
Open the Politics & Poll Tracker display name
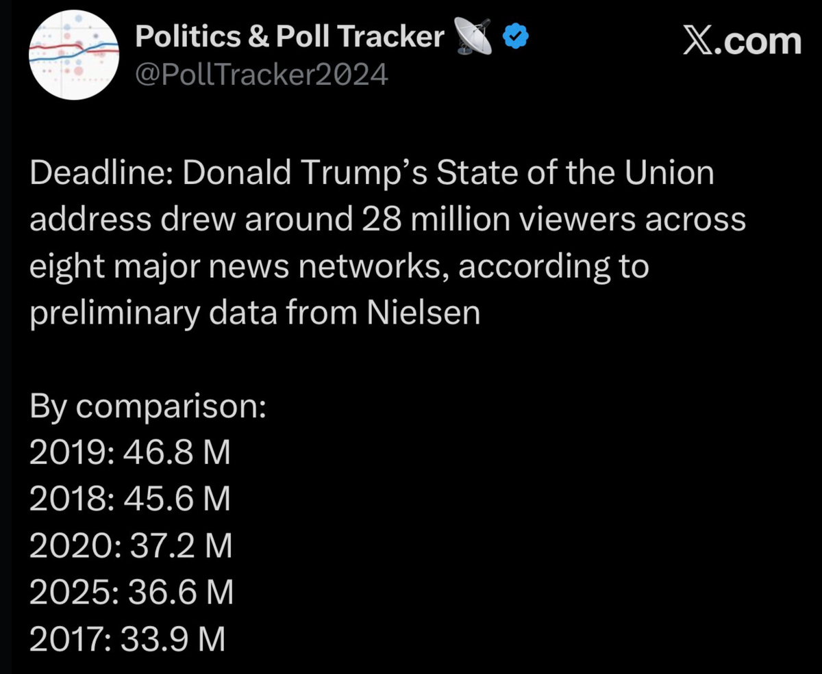(x=290, y=37)
